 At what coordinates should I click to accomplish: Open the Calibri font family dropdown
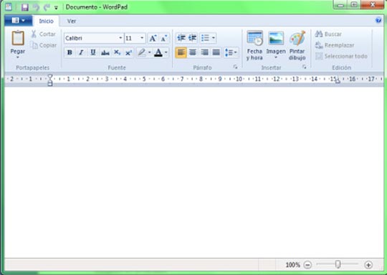coord(120,38)
